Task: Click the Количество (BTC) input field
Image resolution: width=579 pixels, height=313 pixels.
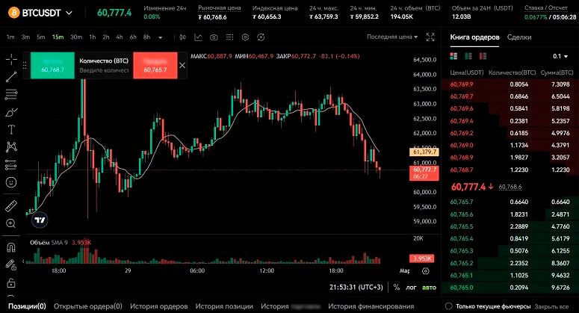Action: pyautogui.click(x=104, y=69)
